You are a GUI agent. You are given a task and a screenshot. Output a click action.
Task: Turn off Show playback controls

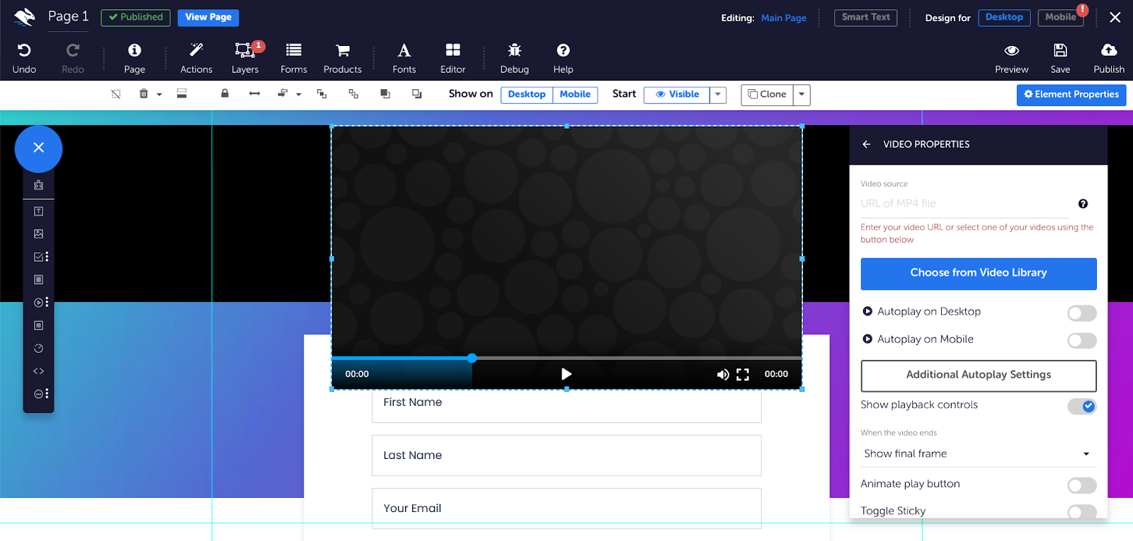click(1081, 406)
